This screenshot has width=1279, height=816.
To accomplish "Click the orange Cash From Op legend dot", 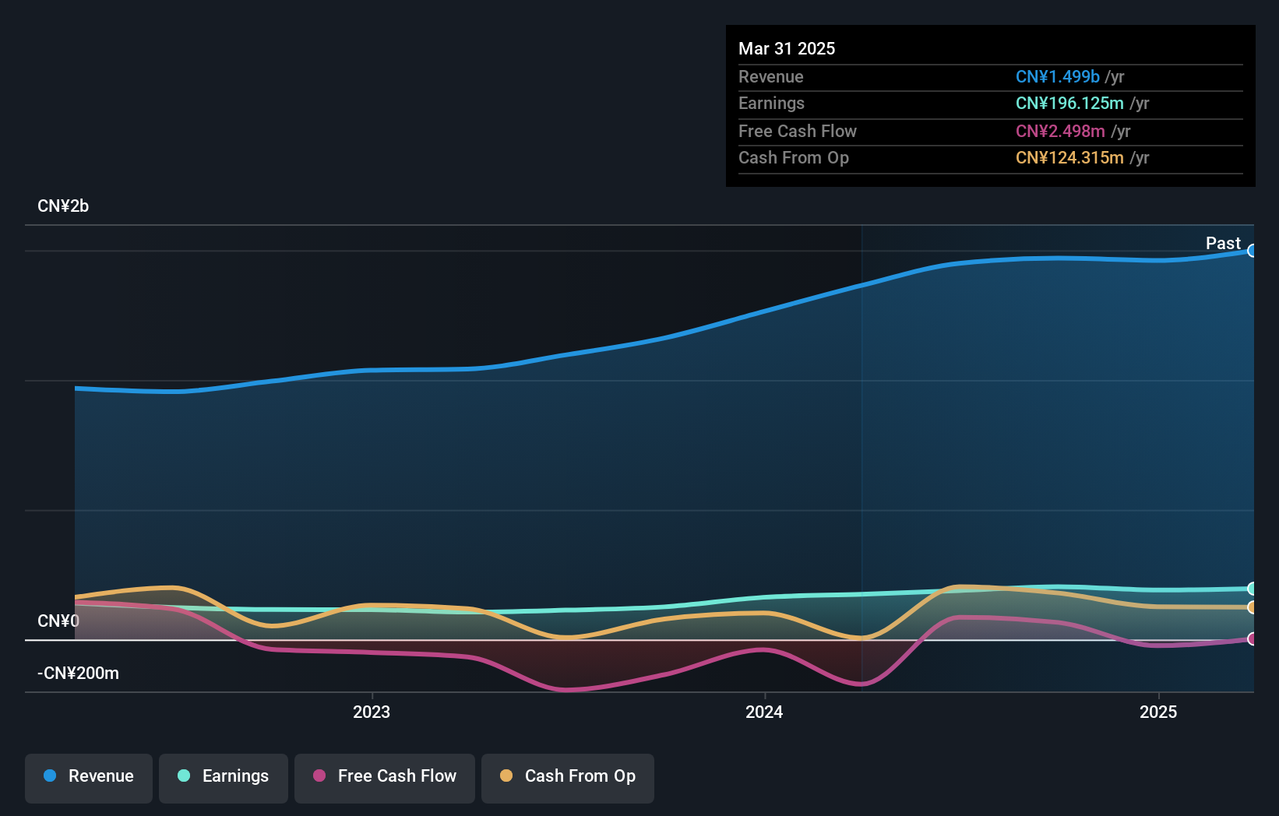I will click(x=506, y=776).
